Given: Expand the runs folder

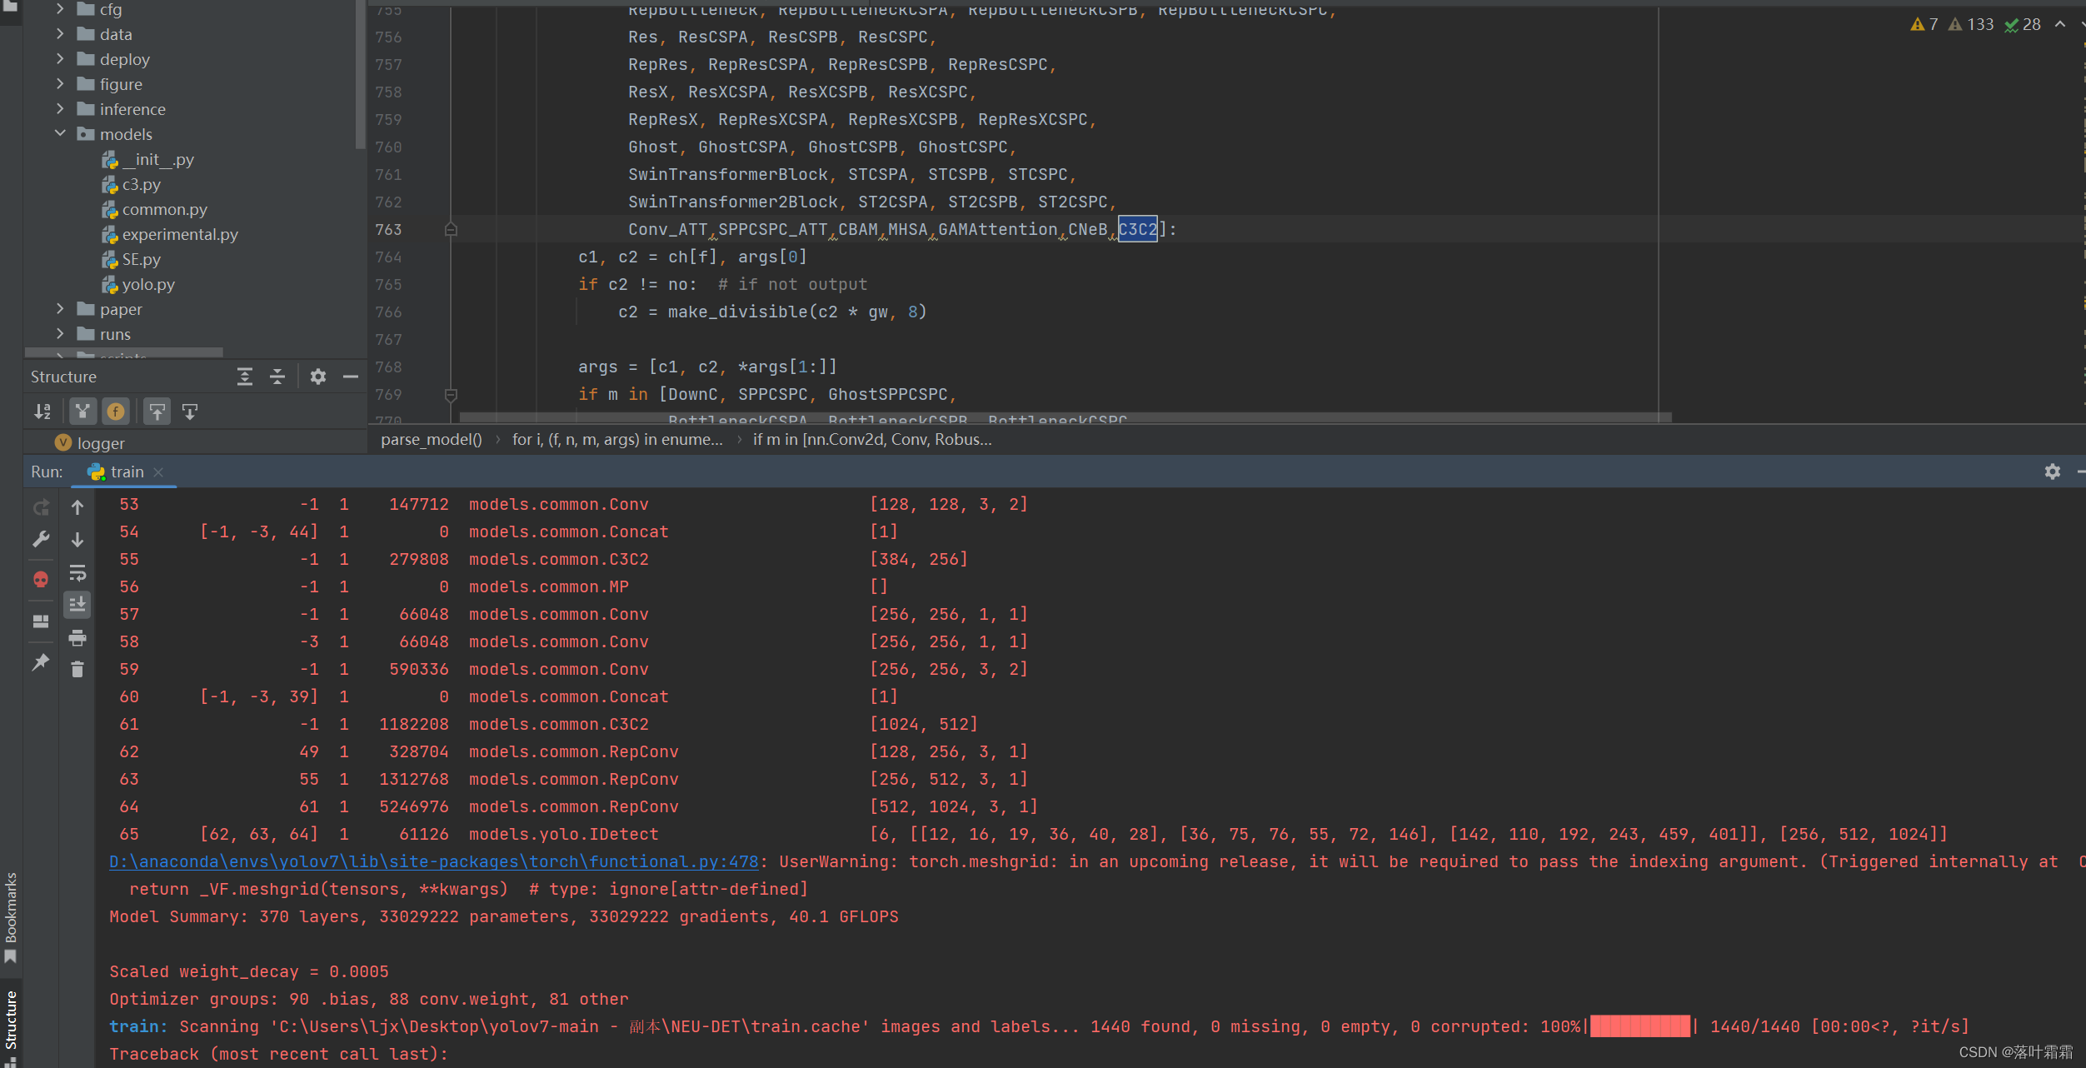Looking at the screenshot, I should pos(60,334).
